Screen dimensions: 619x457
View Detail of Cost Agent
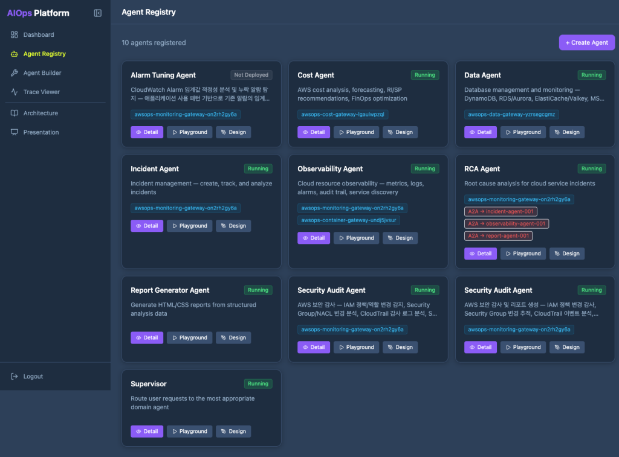(314, 132)
